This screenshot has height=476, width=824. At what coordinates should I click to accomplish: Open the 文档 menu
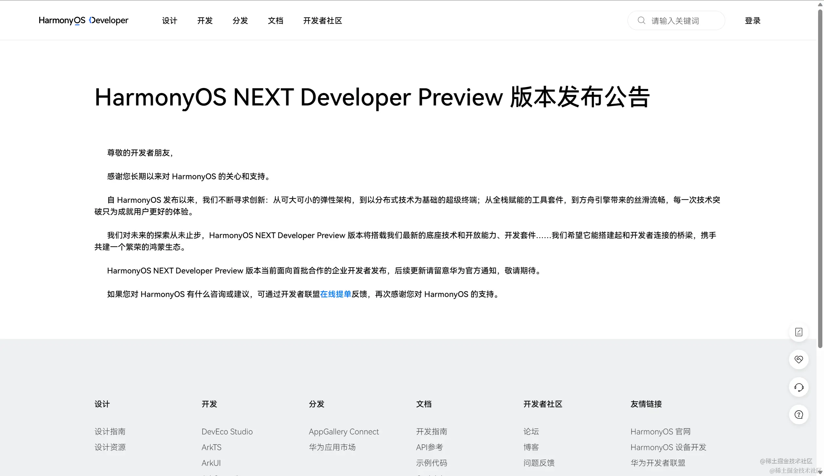pyautogui.click(x=275, y=20)
